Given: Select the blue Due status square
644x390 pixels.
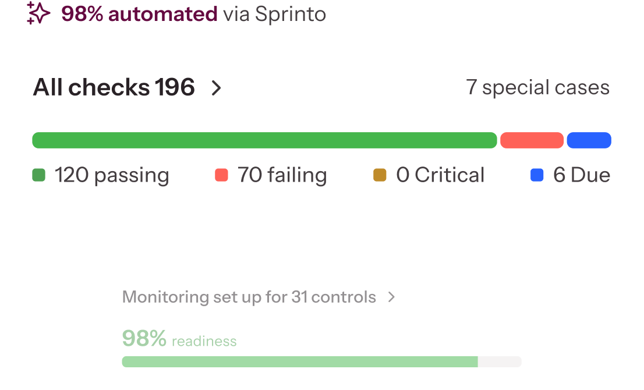Looking at the screenshot, I should coord(538,175).
